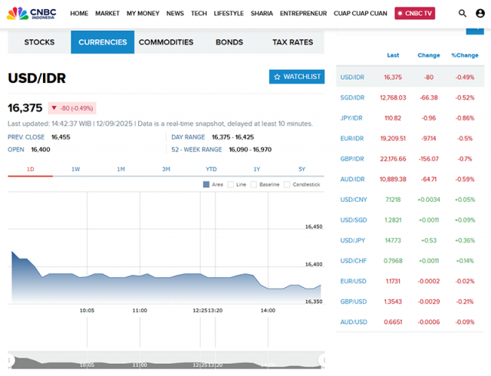Enable the Candlestick chart type

coord(287,184)
